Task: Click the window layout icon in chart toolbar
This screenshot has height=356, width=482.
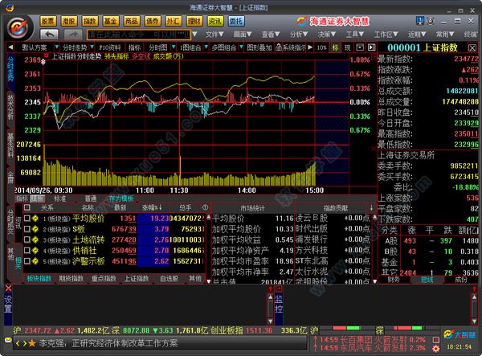Action: [360, 47]
